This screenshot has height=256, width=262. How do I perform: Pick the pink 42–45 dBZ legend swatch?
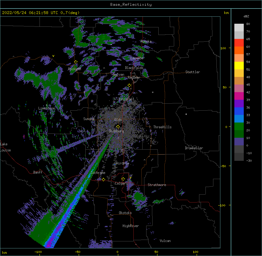(x=239, y=88)
